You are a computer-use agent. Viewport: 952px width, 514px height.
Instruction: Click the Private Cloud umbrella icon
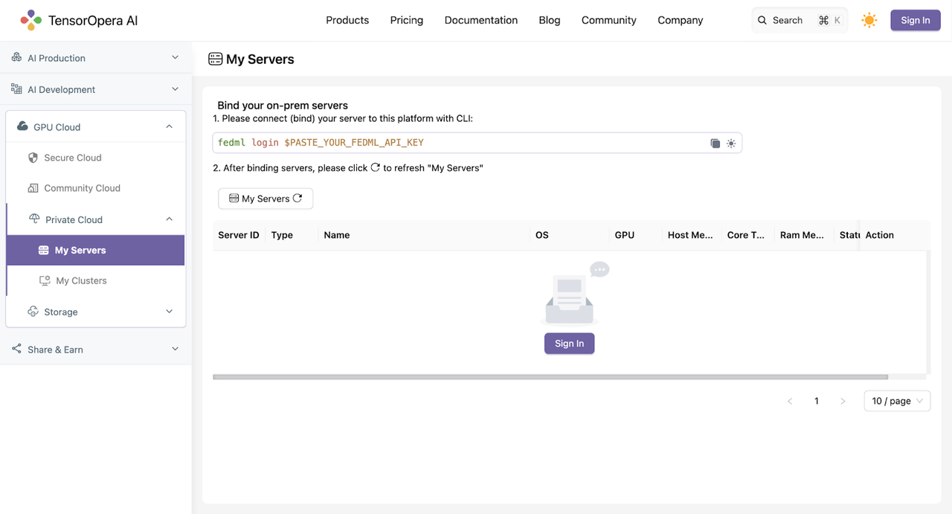click(34, 219)
